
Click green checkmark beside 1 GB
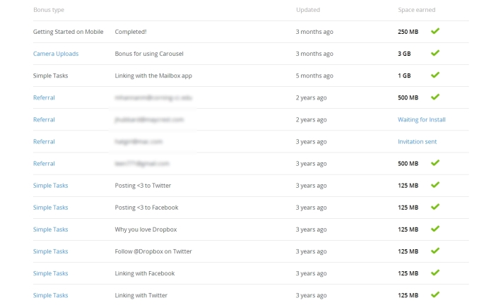click(x=435, y=76)
